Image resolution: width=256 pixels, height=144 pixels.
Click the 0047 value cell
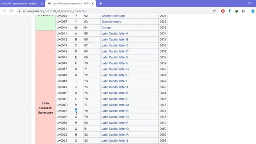[x=163, y=111]
